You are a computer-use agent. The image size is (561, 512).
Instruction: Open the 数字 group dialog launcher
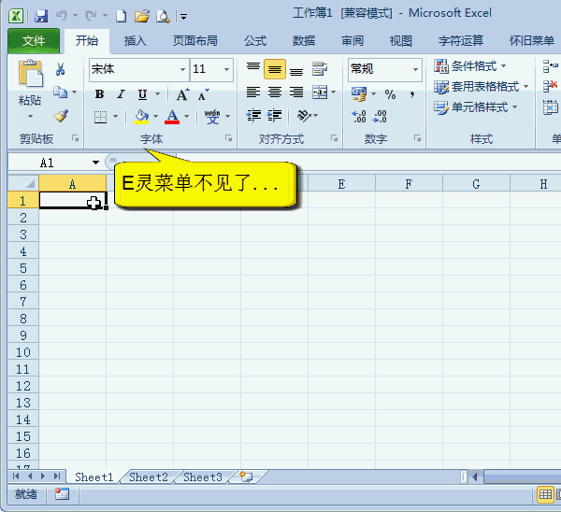pos(417,138)
